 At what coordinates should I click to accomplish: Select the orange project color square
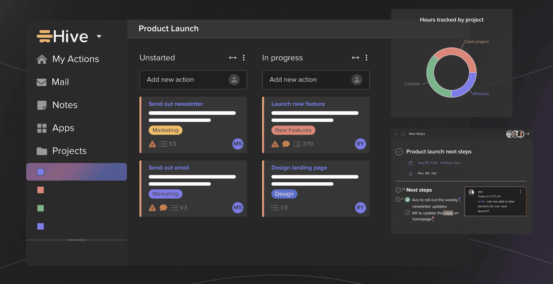click(40, 190)
